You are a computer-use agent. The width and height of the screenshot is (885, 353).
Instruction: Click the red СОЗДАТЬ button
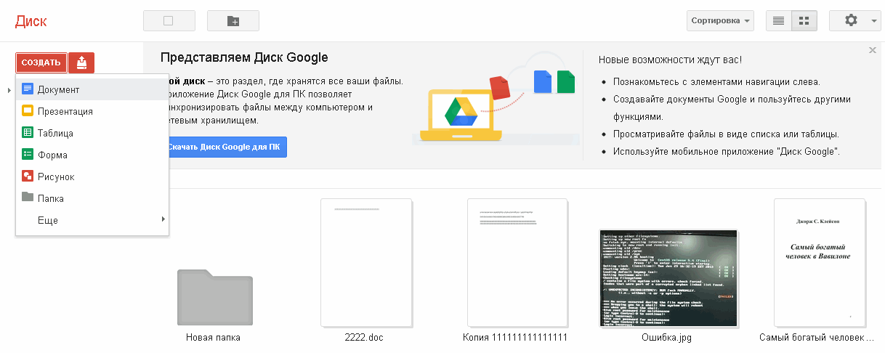pyautogui.click(x=41, y=62)
